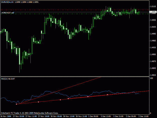157x118 pixels.
Task: Click the 2 Dec 13:00 time label
Action: click(143, 116)
